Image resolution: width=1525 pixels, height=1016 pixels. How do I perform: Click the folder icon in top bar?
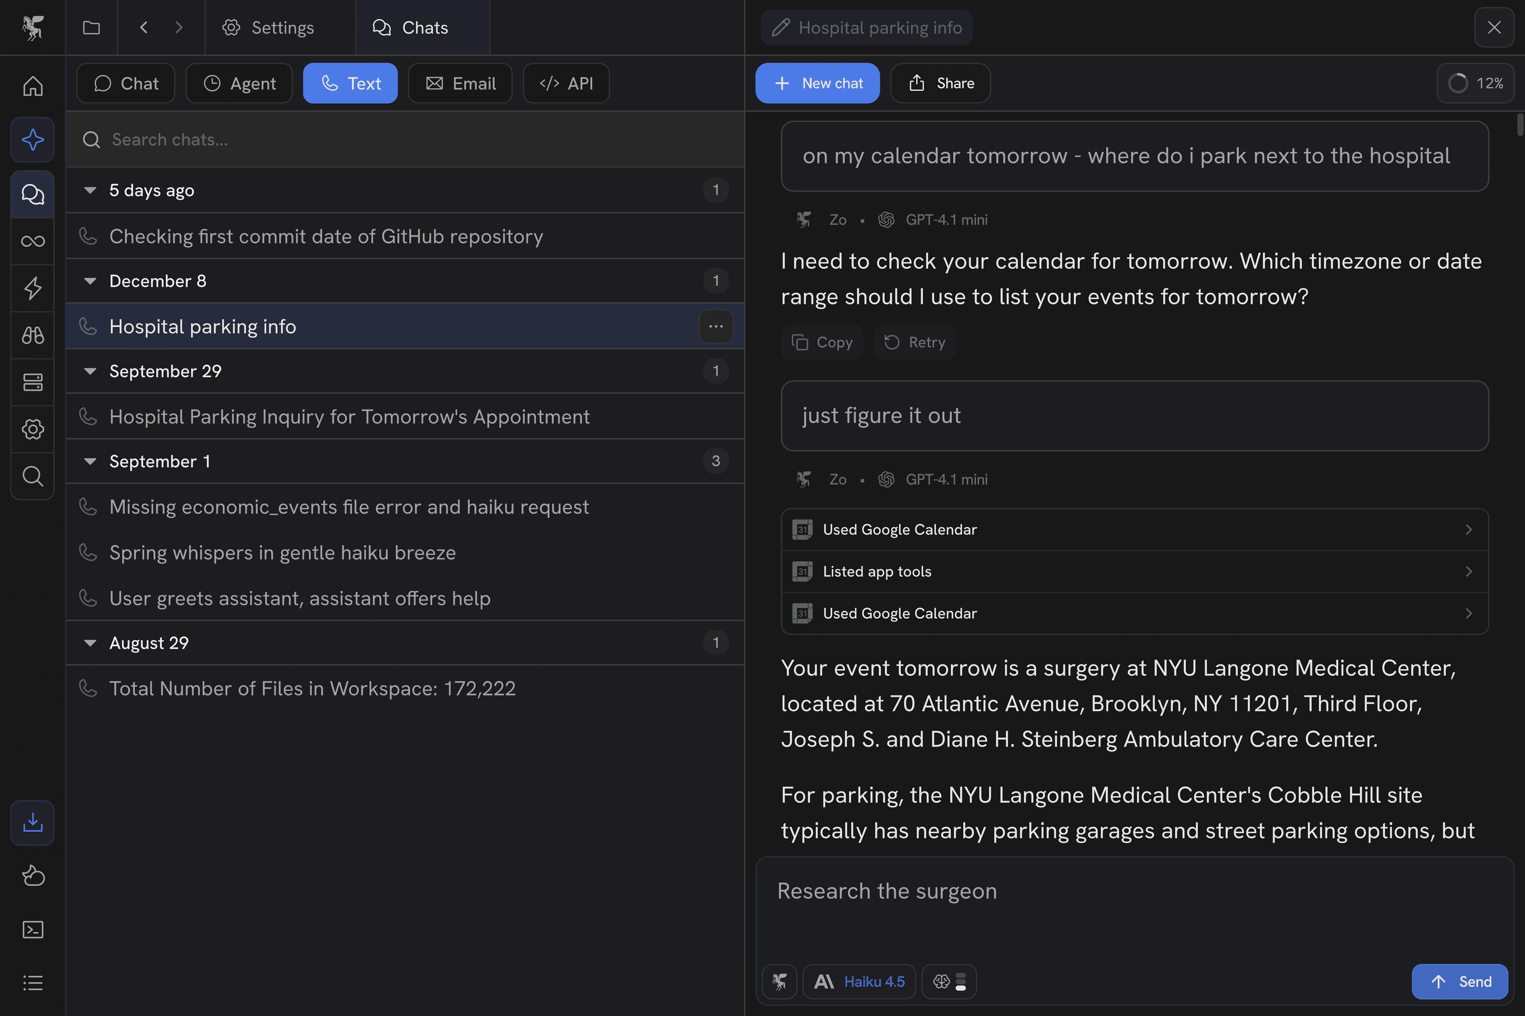91,28
